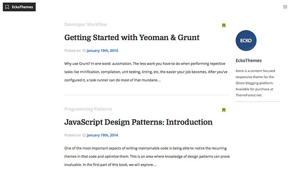The width and height of the screenshot is (294, 177).
Task: Click green bookmark icon beside Developer Workflow
Action: (x=224, y=25)
